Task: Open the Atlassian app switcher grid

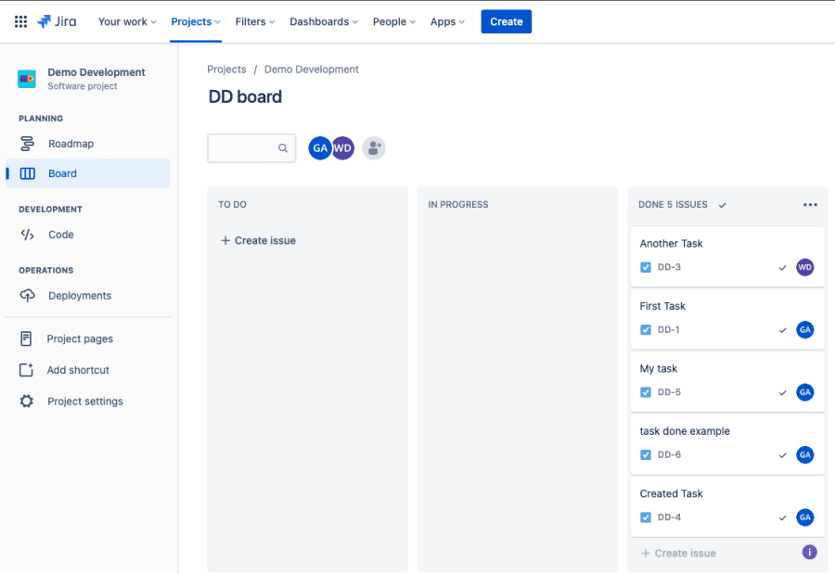Action: (20, 21)
